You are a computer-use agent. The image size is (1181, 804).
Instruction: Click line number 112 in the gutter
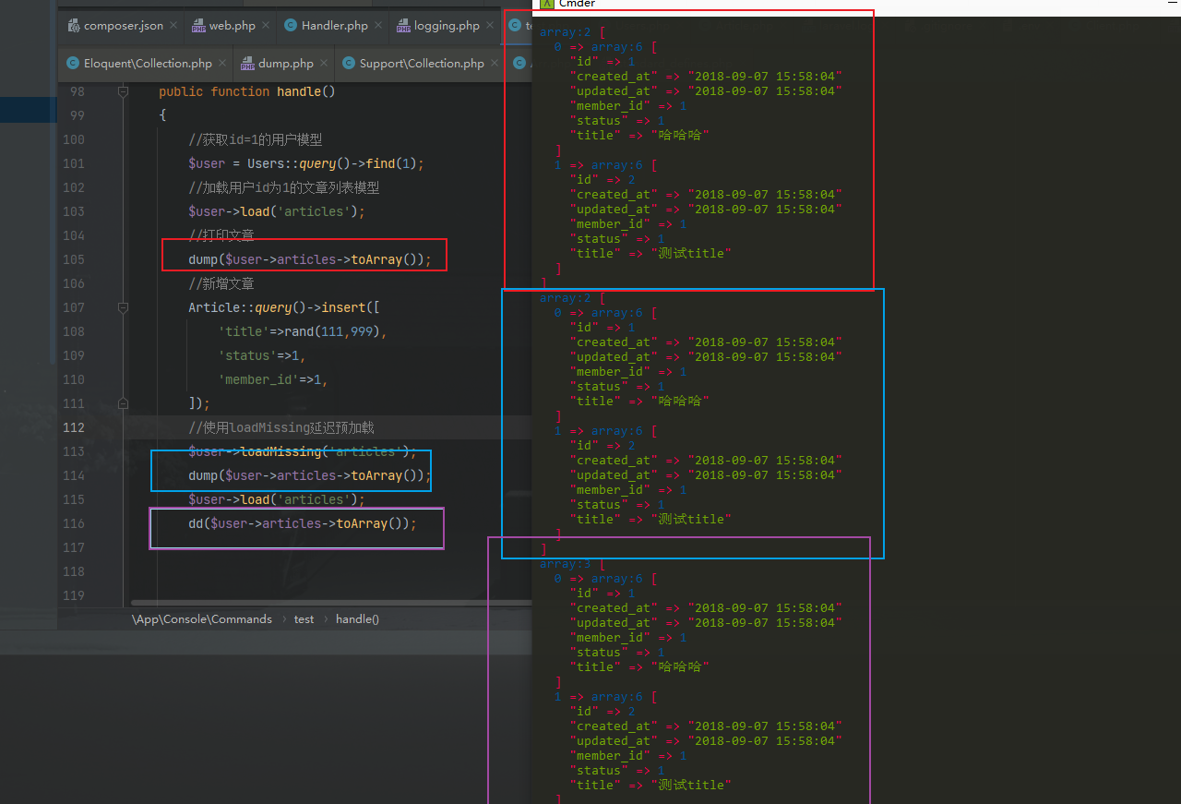(74, 427)
